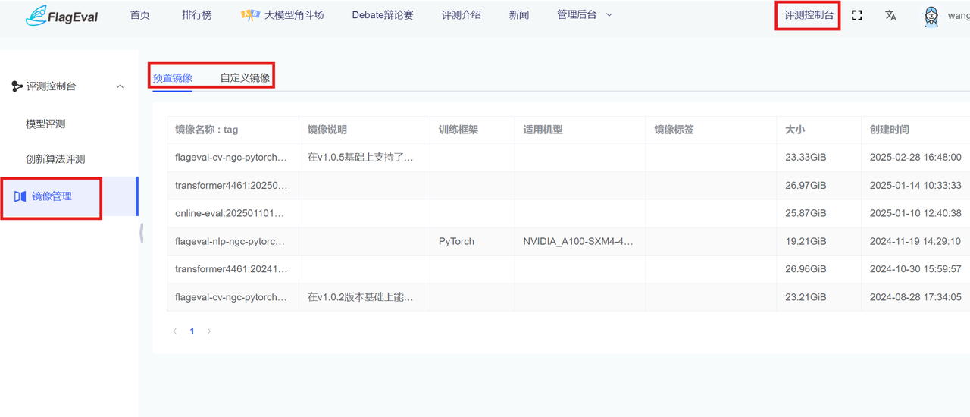
Task: Select page 1 in pagination
Action: point(192,331)
